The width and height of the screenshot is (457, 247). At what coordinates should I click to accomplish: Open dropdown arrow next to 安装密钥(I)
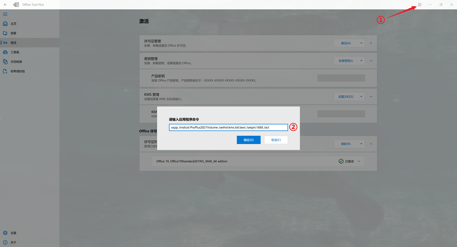pos(361,61)
